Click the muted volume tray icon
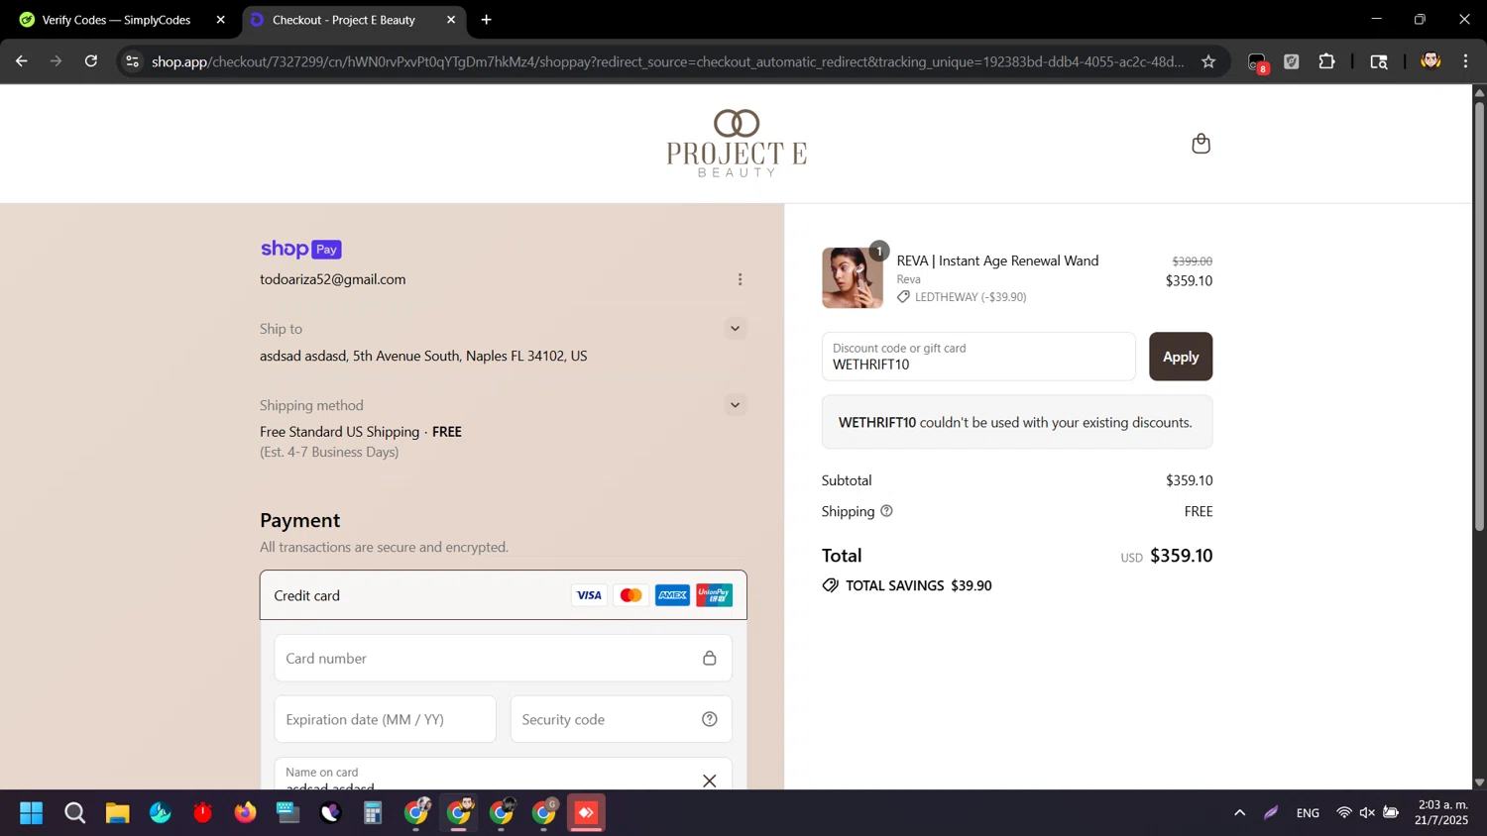Image resolution: width=1487 pixels, height=836 pixels. click(1367, 813)
